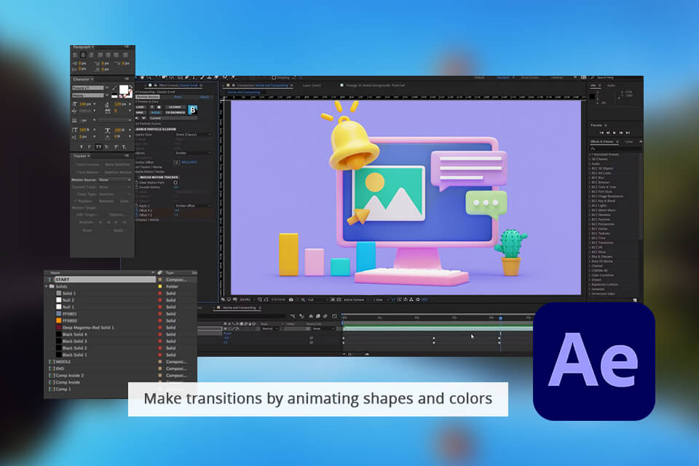The image size is (699, 466).
Task: Toggle the Position checkbox in Tracker
Action: pos(75,201)
